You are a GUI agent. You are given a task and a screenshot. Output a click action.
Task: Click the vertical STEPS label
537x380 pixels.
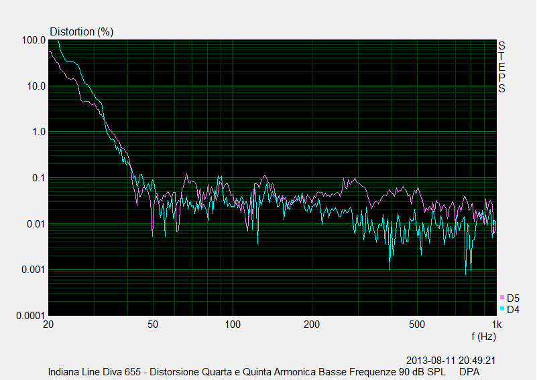click(501, 67)
